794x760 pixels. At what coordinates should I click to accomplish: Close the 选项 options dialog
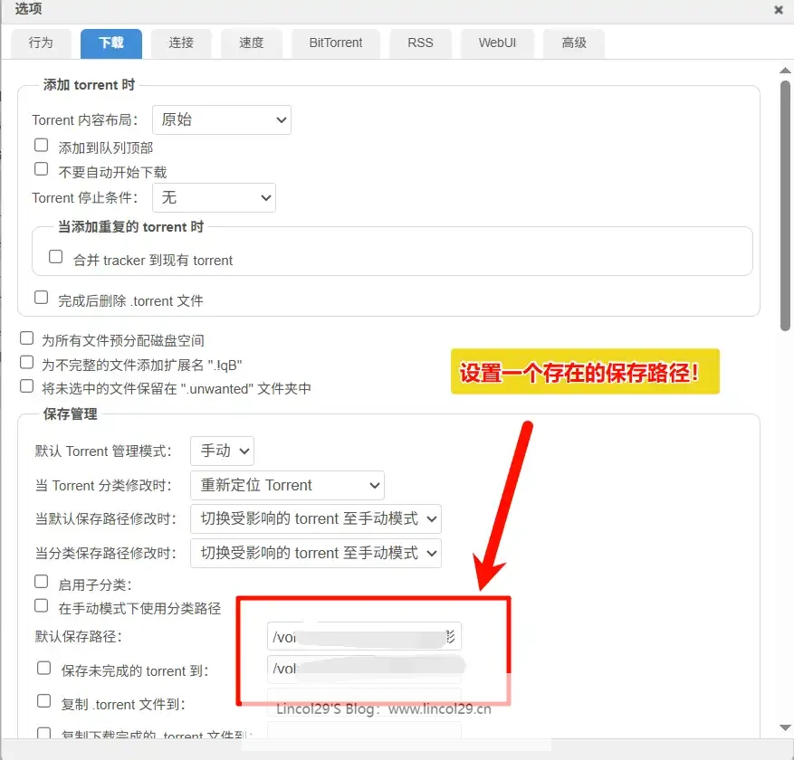[x=779, y=10]
